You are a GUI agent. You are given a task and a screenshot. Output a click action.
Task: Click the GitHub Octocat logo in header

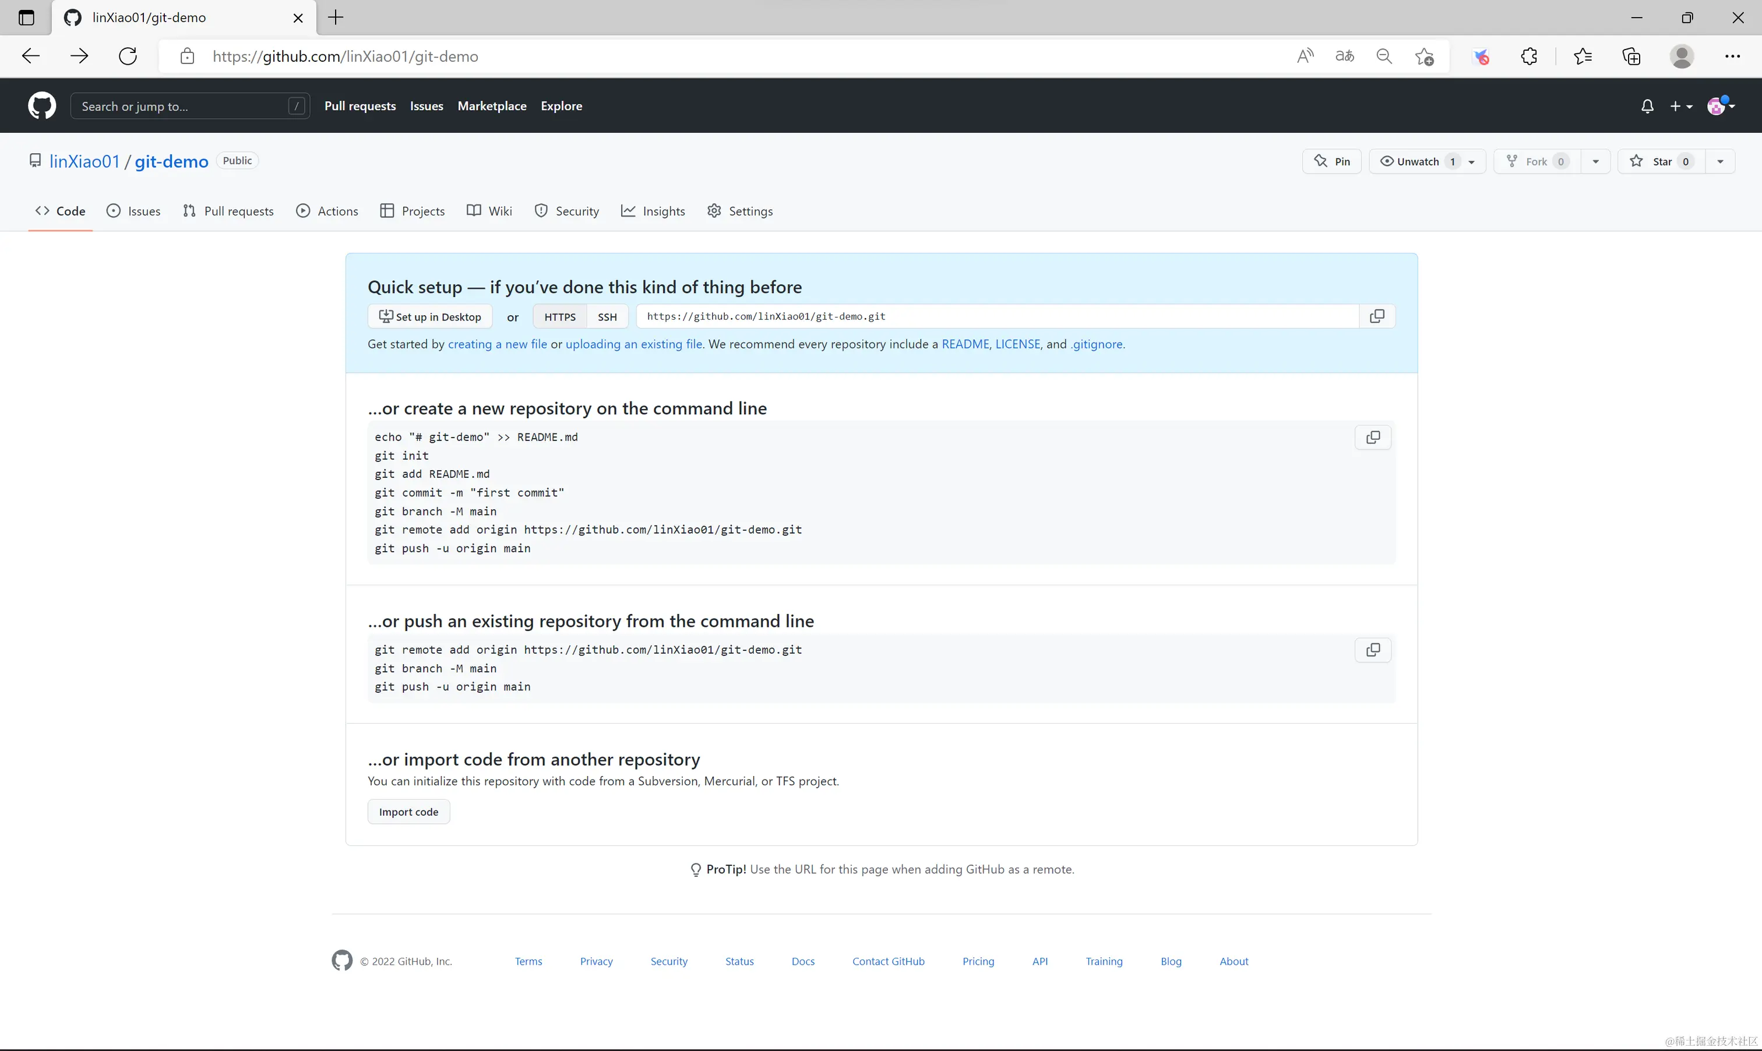point(42,105)
